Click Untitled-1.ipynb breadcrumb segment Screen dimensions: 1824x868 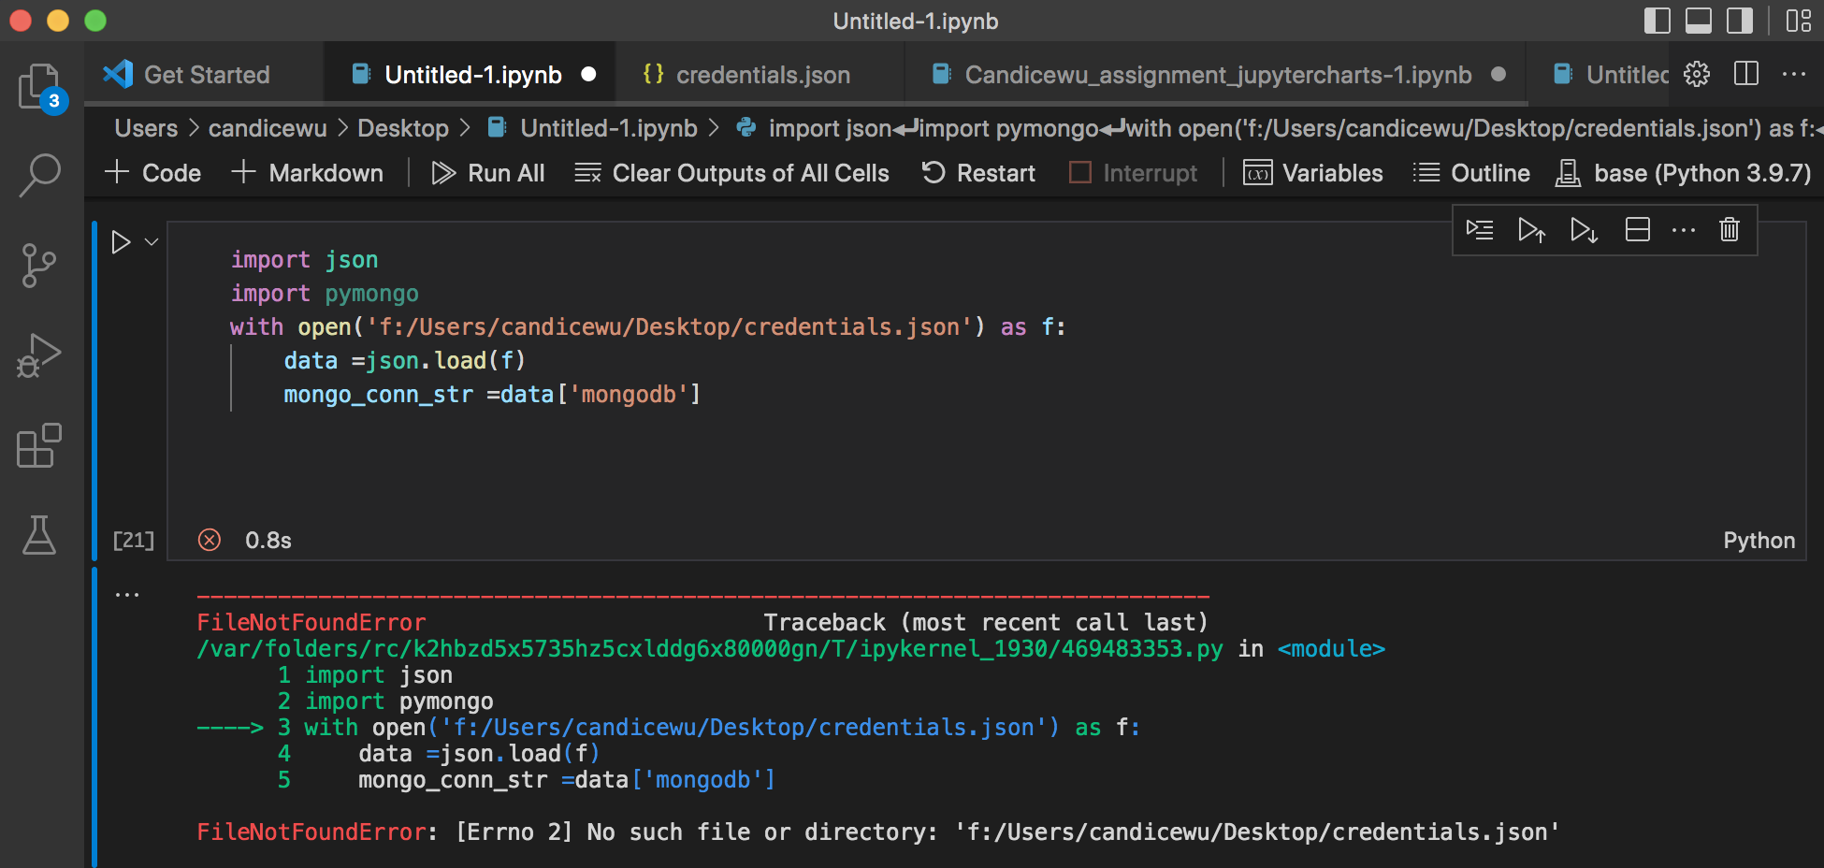593,128
